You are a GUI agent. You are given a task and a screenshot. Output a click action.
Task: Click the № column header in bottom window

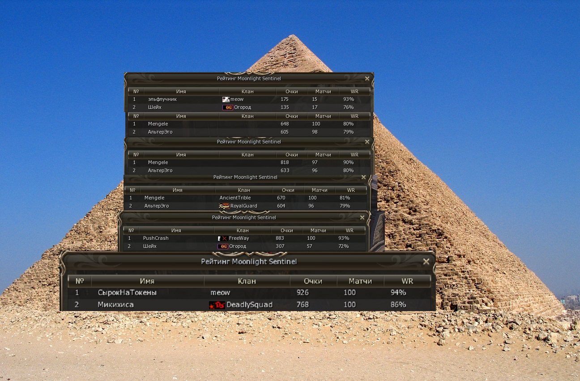(x=79, y=281)
